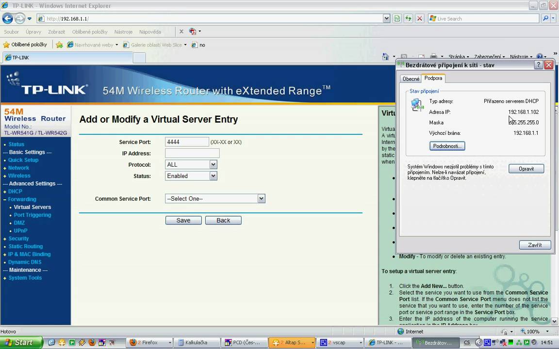This screenshot has width=559, height=349.
Task: Click the chevron to show more commands
Action: pos(555,53)
